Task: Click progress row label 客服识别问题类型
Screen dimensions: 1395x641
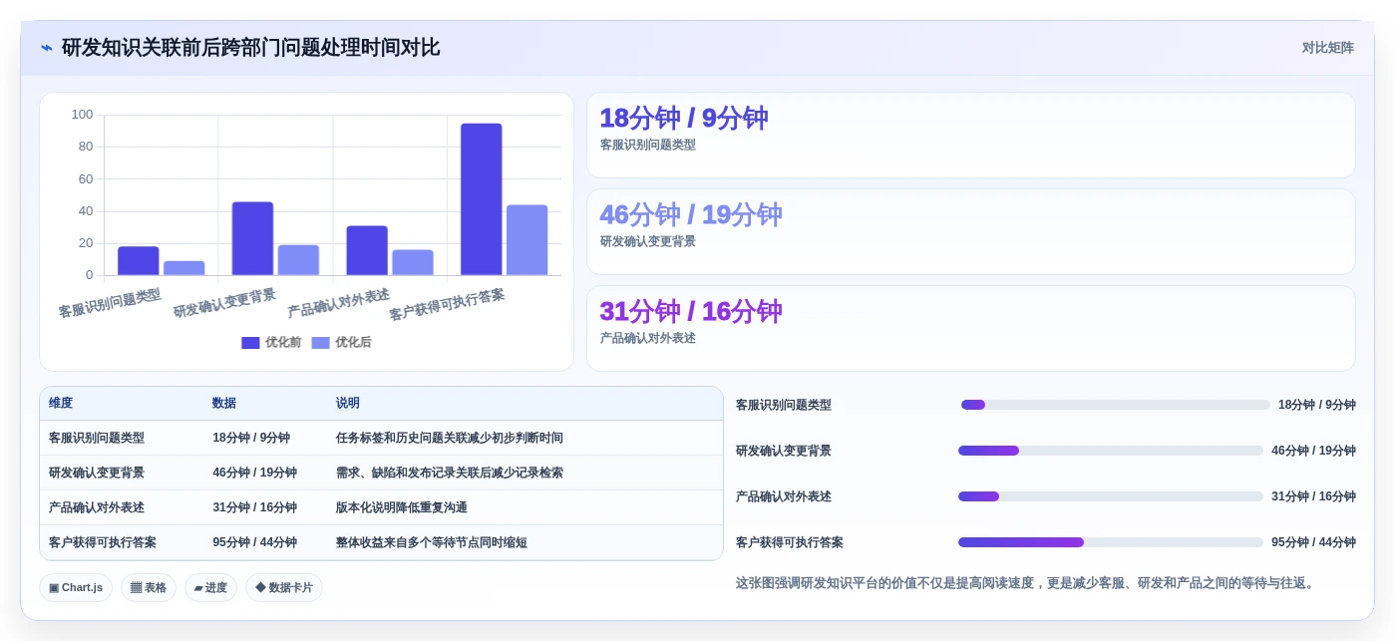Action: point(784,405)
